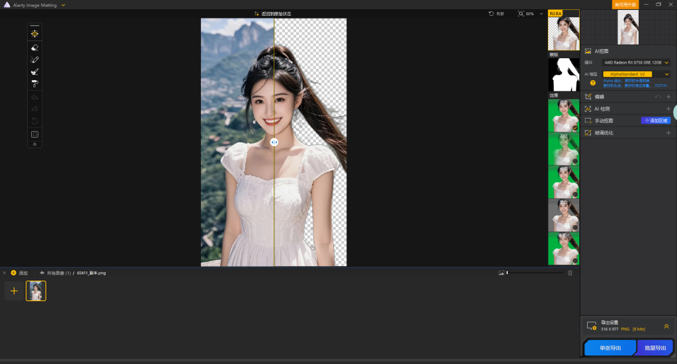Click the mask preview icon in the toolbar
Image resolution: width=677 pixels, height=364 pixels.
(35, 134)
